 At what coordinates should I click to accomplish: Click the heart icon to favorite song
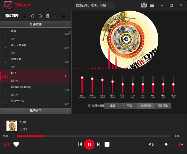[x=16, y=144]
